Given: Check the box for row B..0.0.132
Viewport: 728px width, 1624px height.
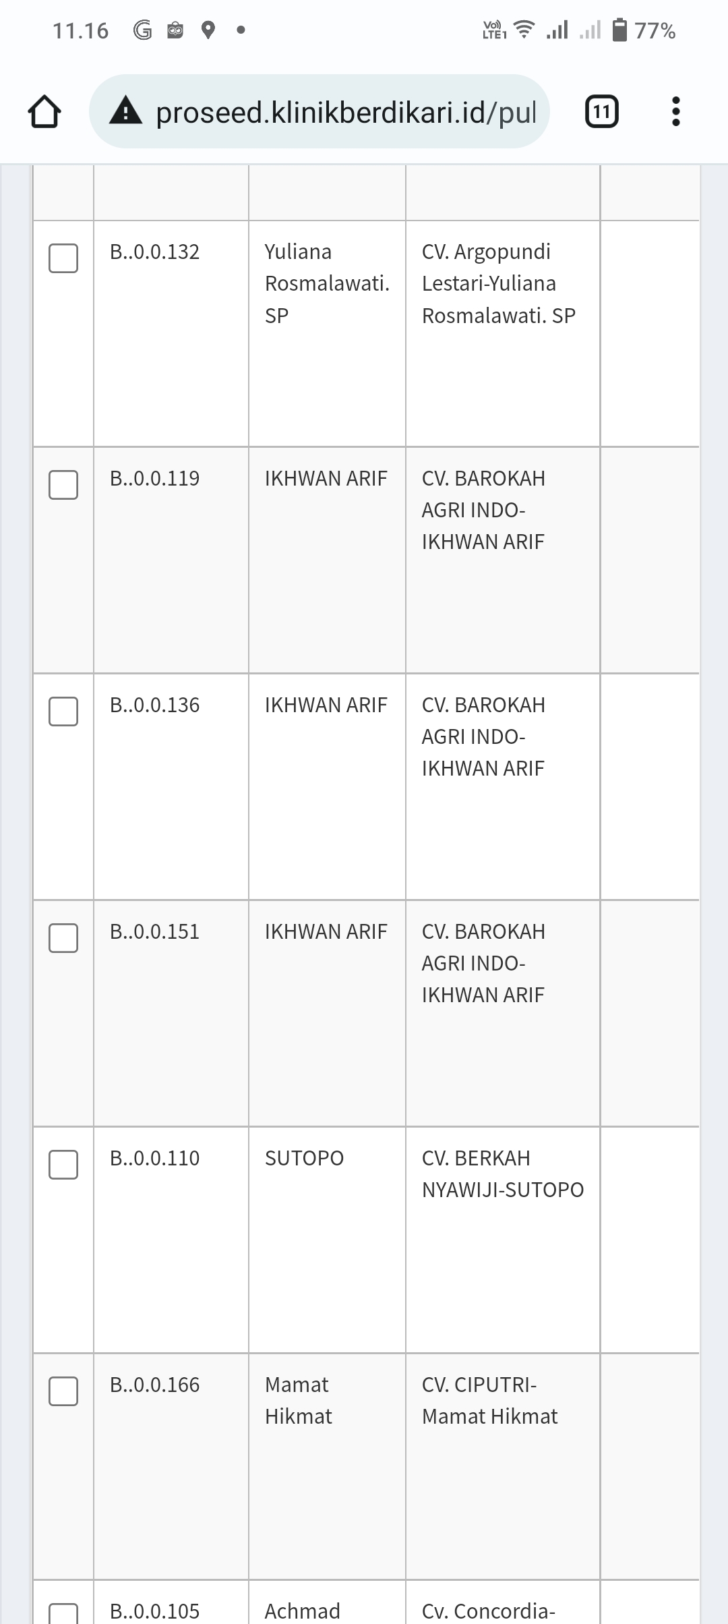Looking at the screenshot, I should pyautogui.click(x=63, y=258).
